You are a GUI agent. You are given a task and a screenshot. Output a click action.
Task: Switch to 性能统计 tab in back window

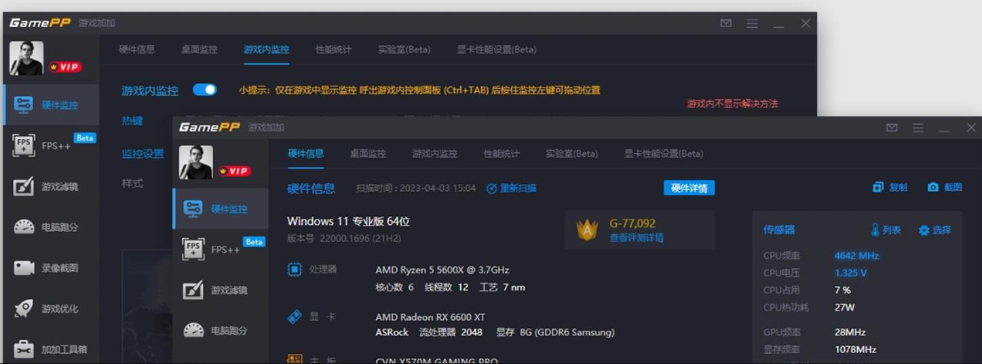pyautogui.click(x=333, y=49)
